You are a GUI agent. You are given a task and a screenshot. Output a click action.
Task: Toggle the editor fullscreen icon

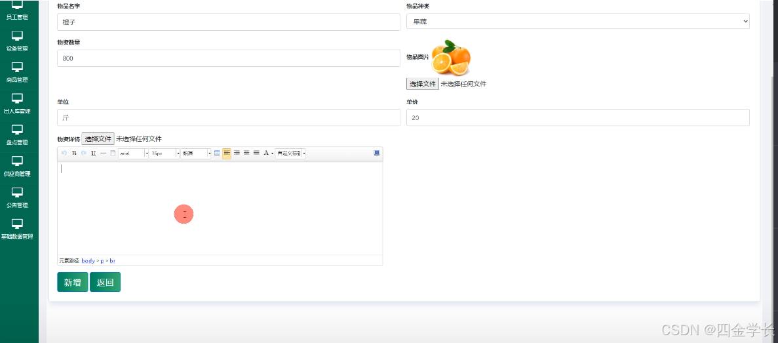coord(377,153)
